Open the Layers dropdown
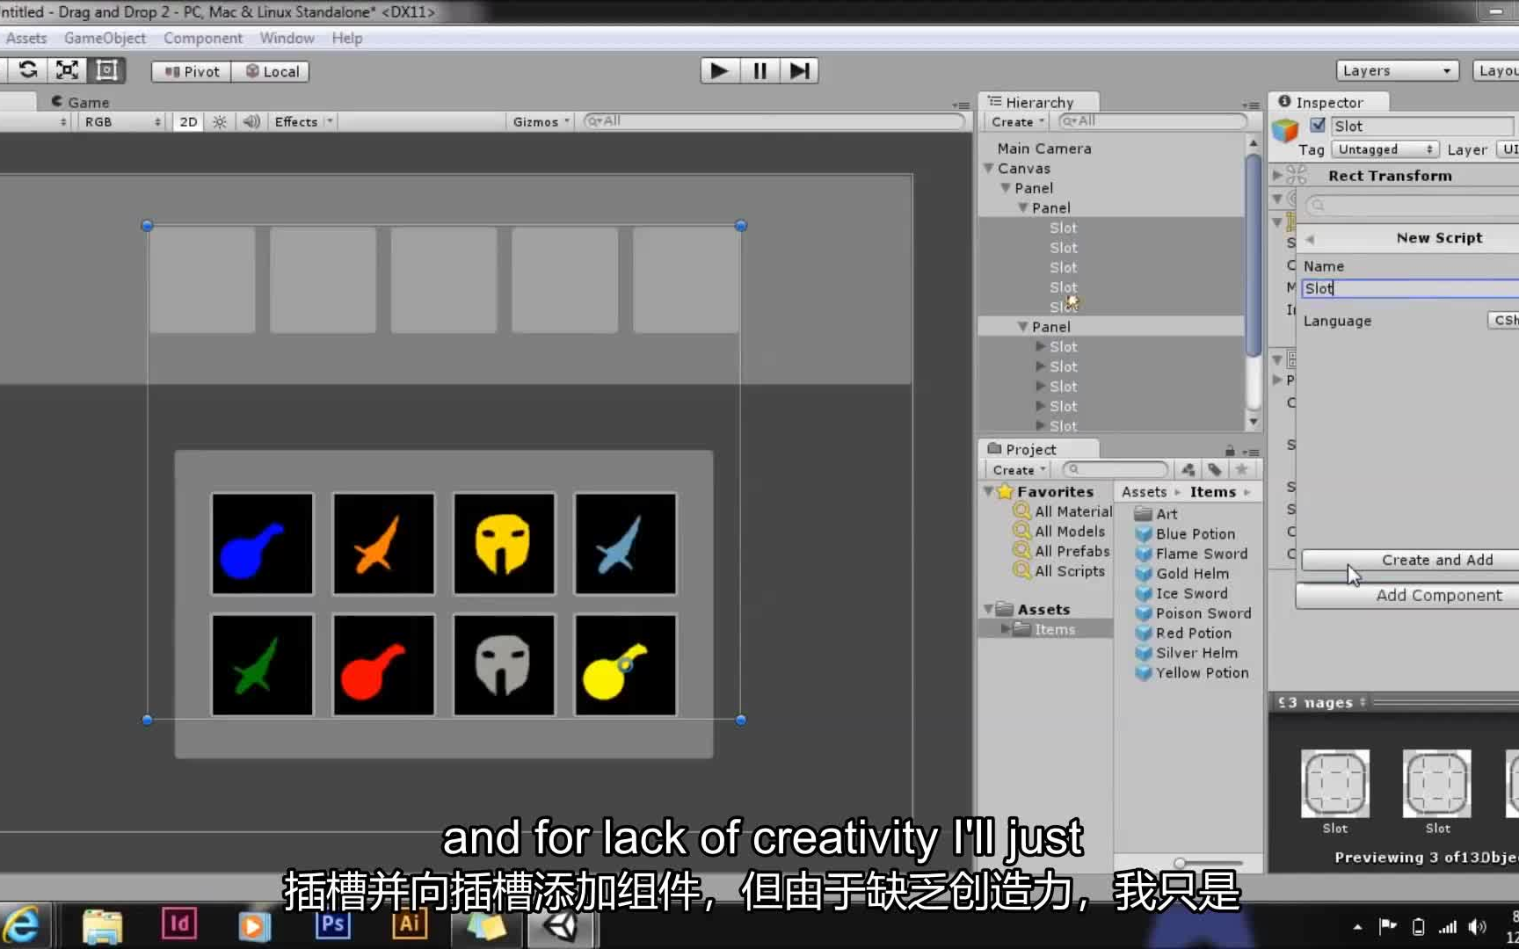This screenshot has height=949, width=1519. 1396,70
